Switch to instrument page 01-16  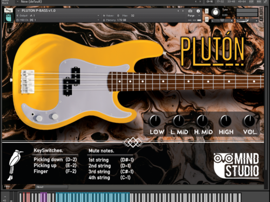pos(210,2)
